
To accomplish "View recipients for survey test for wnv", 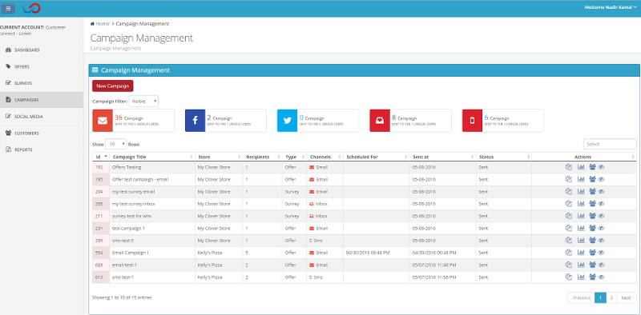I will [x=592, y=216].
